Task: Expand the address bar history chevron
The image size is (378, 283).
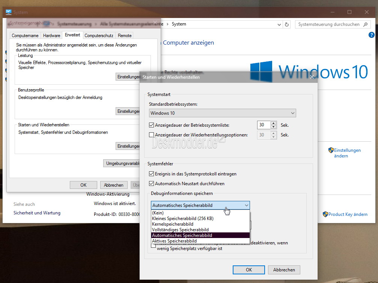Action: [x=279, y=24]
